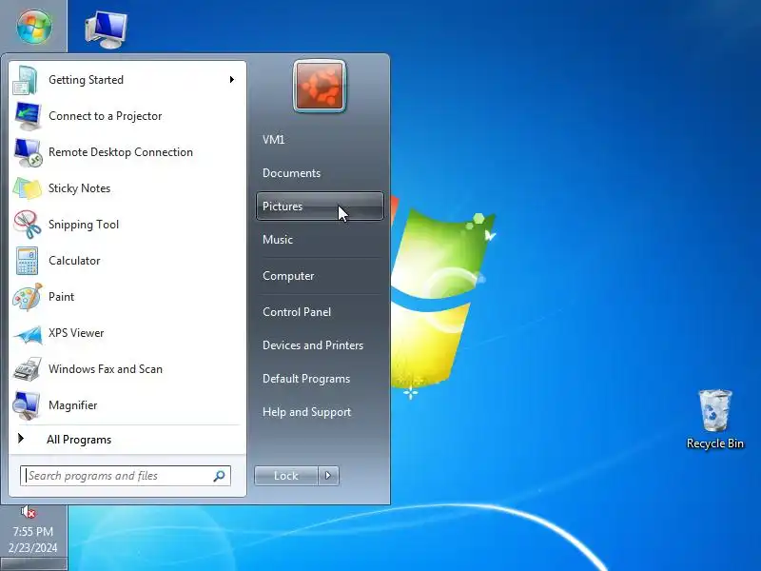This screenshot has height=571, width=761.
Task: Click the Remote Desktop Connection icon
Action: tap(28, 152)
